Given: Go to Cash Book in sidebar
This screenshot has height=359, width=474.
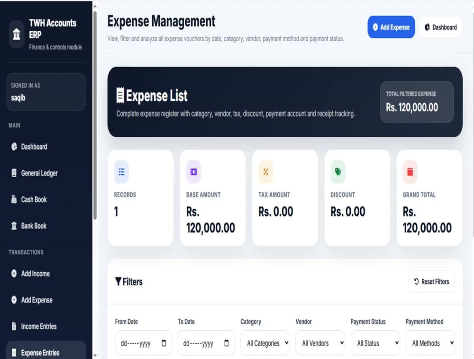Looking at the screenshot, I should pos(46,199).
